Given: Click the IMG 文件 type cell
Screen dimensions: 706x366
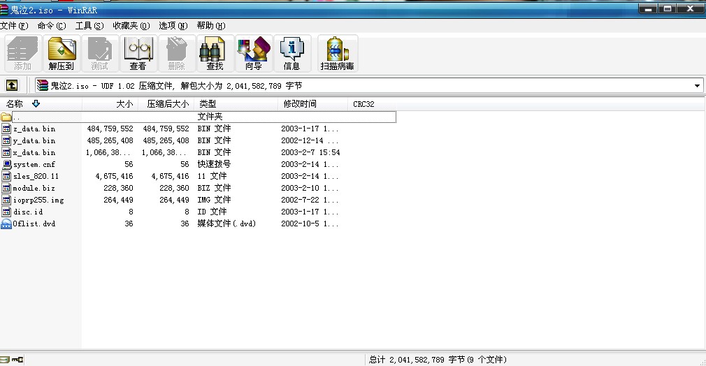Looking at the screenshot, I should tap(214, 200).
